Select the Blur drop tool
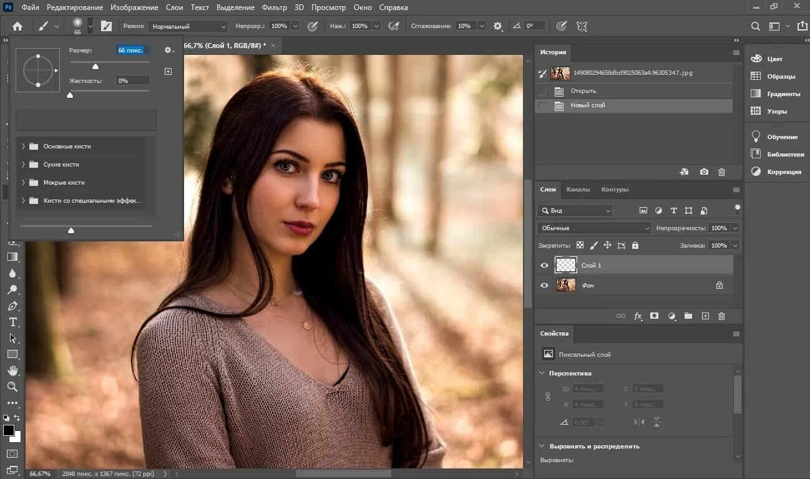 click(x=12, y=273)
